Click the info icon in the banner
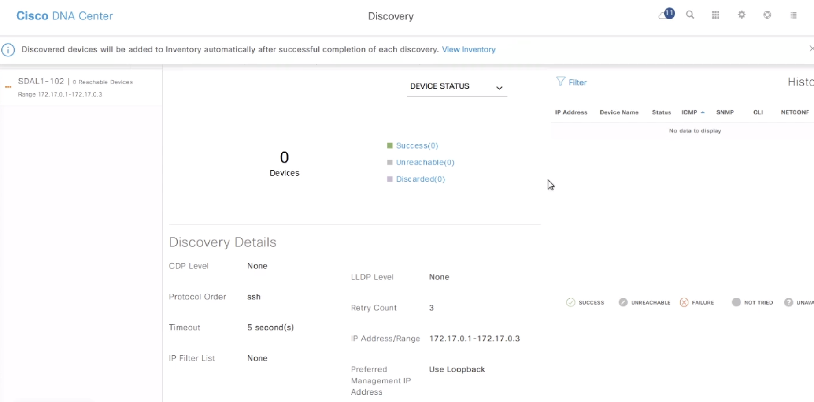 [x=8, y=50]
